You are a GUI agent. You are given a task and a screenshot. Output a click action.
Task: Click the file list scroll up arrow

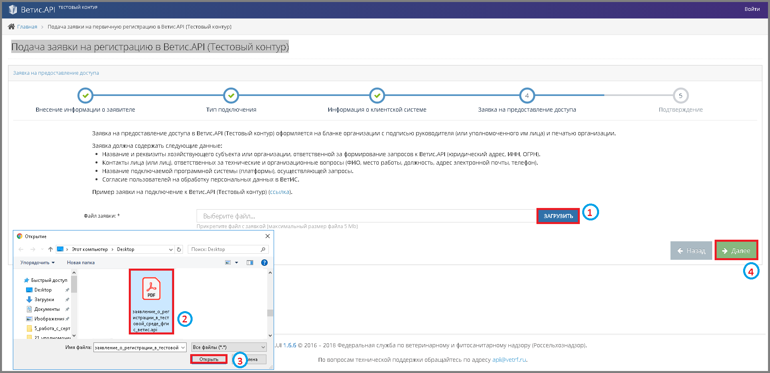click(270, 273)
